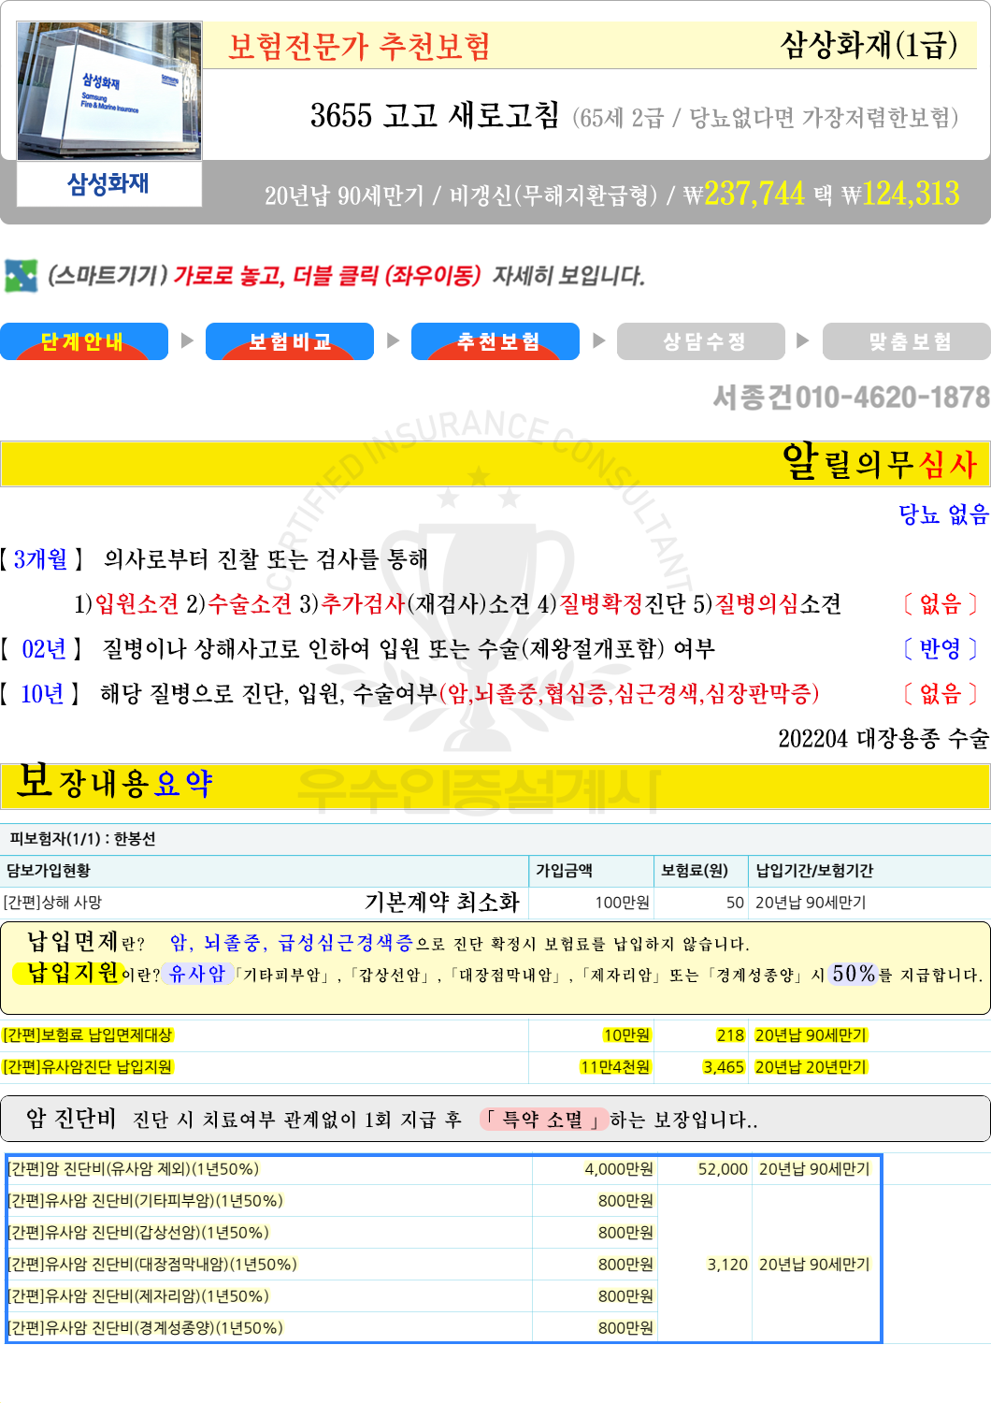Click the Samsung Fire building thumbnail
991x1403 pixels.
tap(109, 91)
